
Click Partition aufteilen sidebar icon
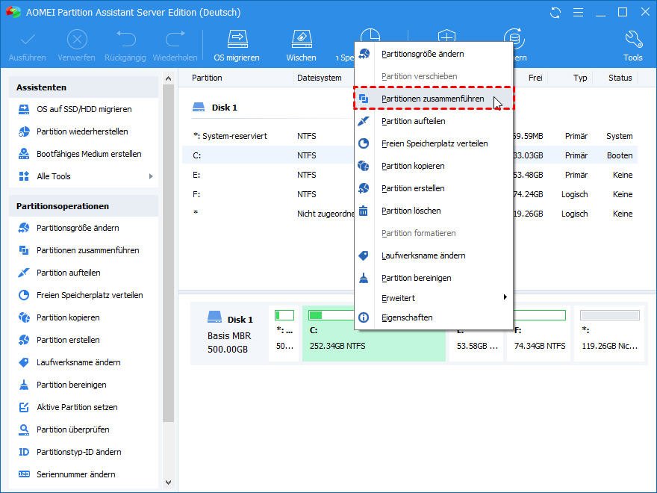[24, 273]
